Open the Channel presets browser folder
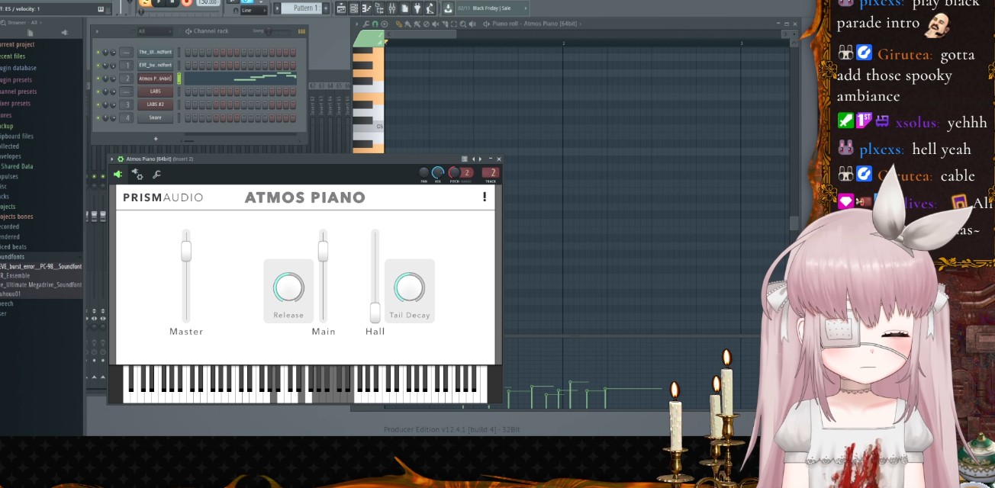Image resolution: width=995 pixels, height=488 pixels. pos(18,91)
